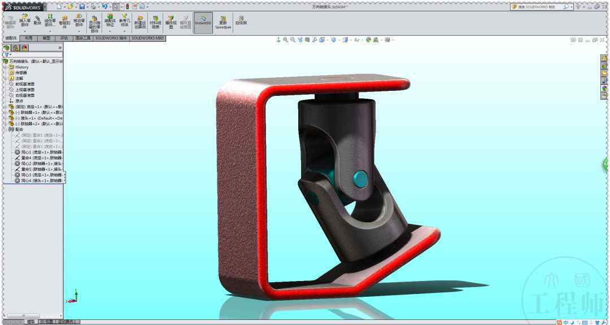
Task: Click the Mate (配合) paperclip tool
Action: [37, 20]
